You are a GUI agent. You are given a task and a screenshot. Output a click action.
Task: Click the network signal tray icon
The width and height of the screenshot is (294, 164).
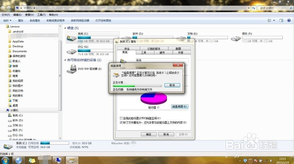266,161
